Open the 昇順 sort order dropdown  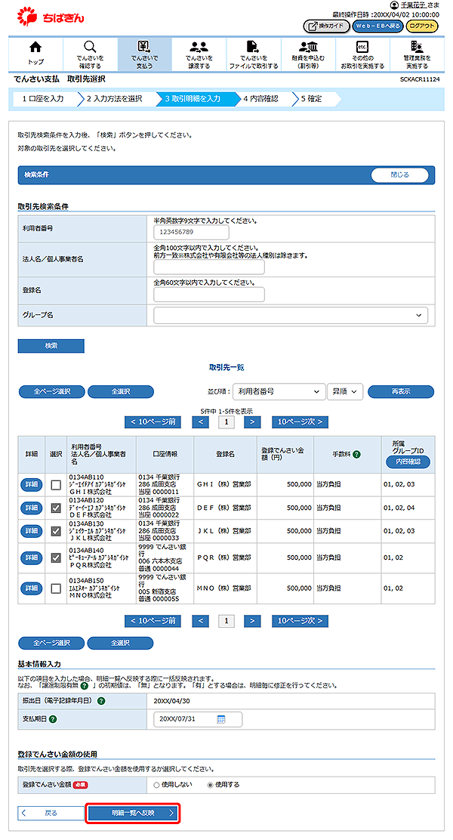[x=345, y=391]
